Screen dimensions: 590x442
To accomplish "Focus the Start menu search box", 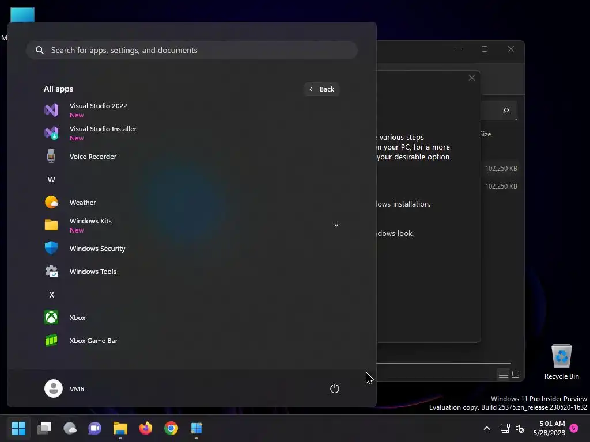I will tap(192, 50).
